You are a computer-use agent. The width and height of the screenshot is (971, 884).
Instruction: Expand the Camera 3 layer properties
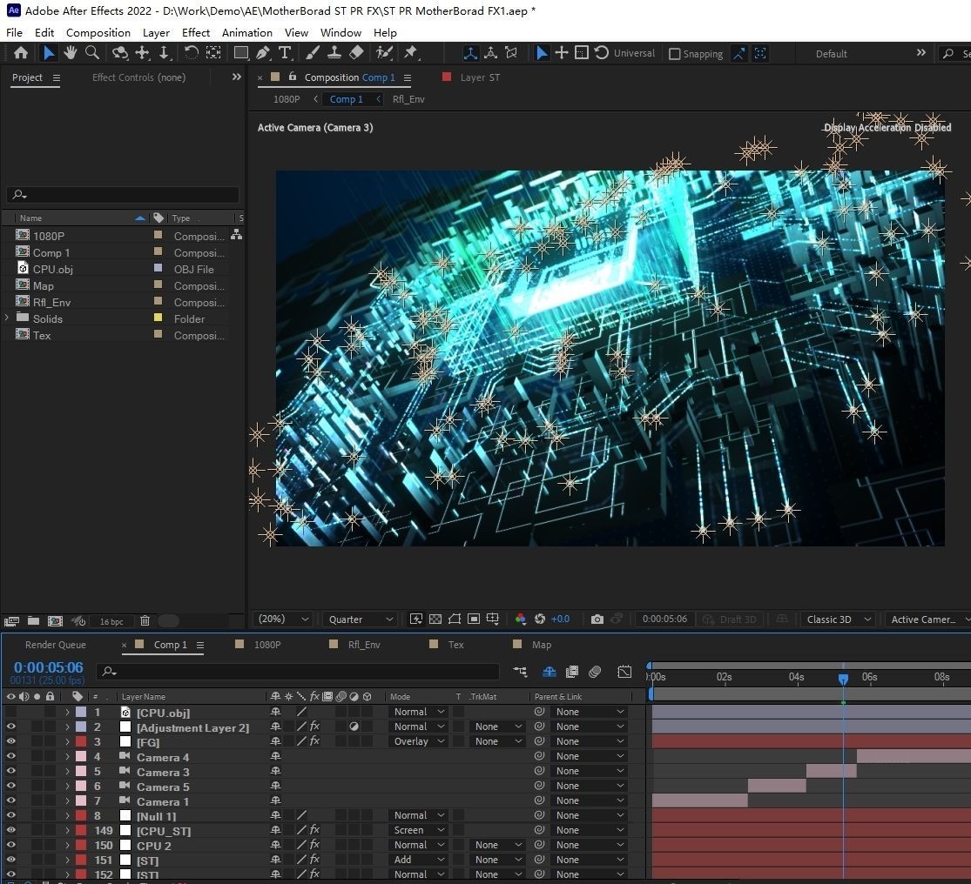pos(68,771)
